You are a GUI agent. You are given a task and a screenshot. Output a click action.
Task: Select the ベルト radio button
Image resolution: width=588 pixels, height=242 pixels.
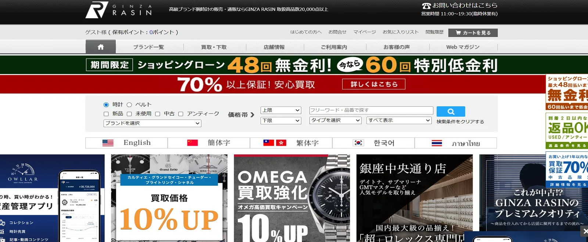129,105
